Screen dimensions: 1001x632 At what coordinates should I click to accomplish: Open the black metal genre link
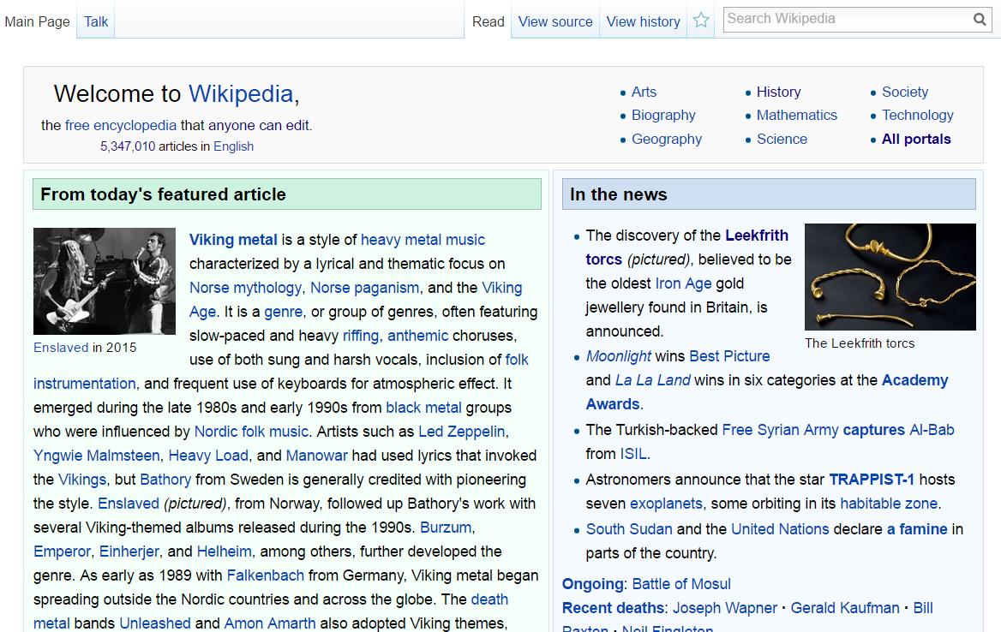tap(423, 408)
